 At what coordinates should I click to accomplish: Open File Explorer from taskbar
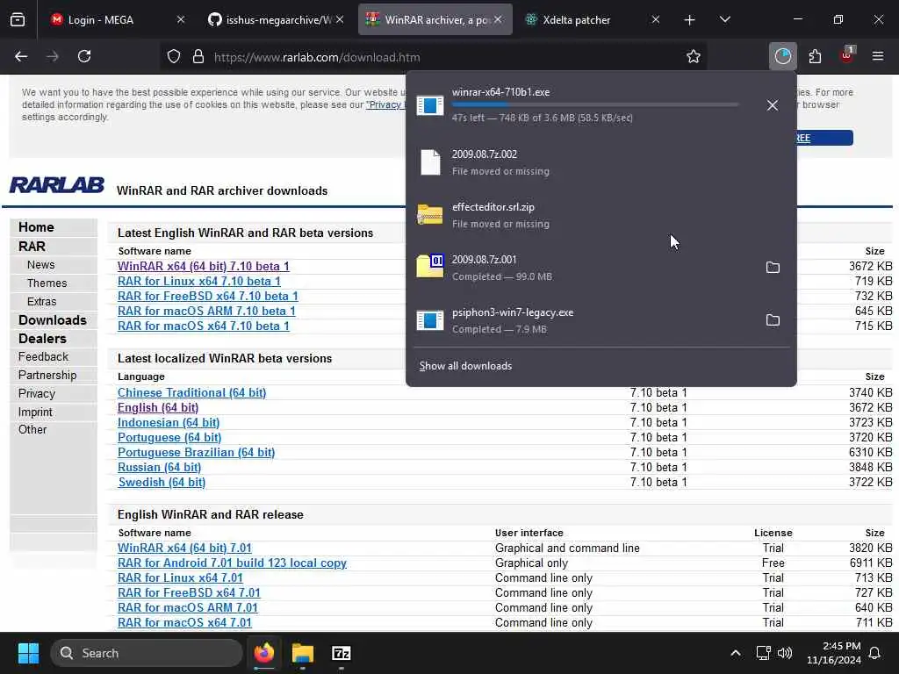click(302, 653)
